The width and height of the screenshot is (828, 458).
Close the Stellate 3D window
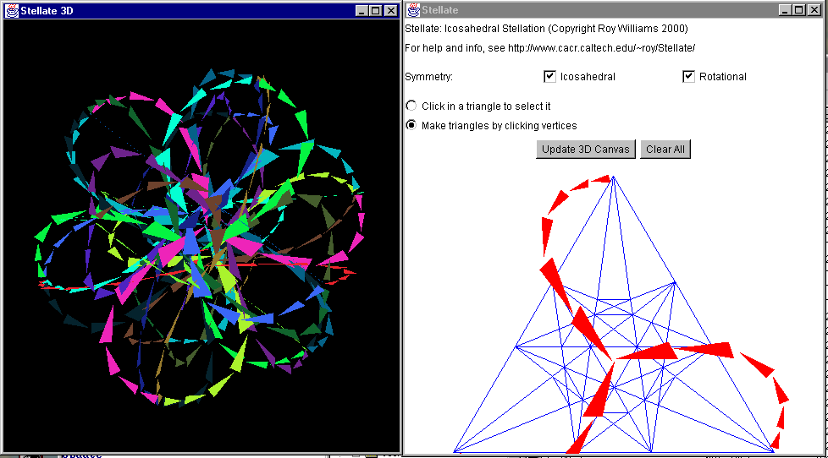(x=389, y=10)
